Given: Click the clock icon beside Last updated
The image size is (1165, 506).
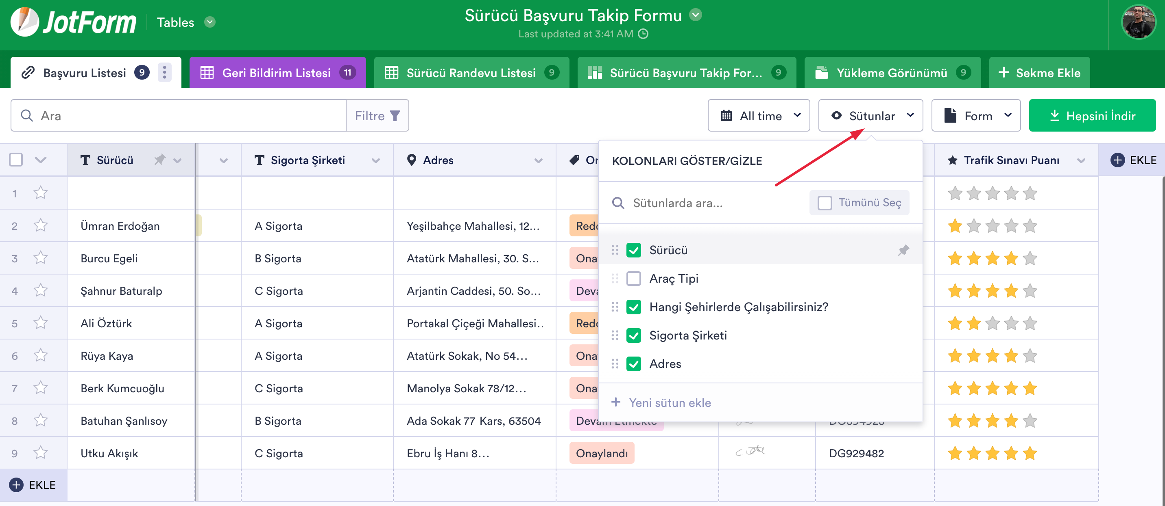Looking at the screenshot, I should pos(643,34).
